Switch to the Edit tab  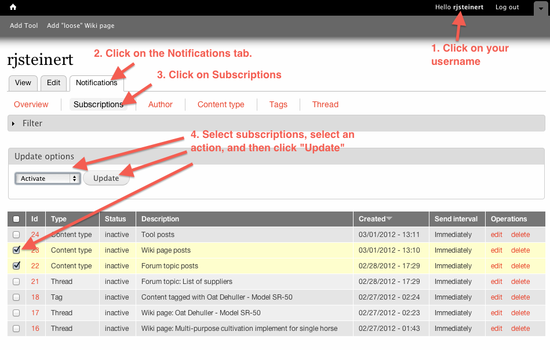coord(53,83)
